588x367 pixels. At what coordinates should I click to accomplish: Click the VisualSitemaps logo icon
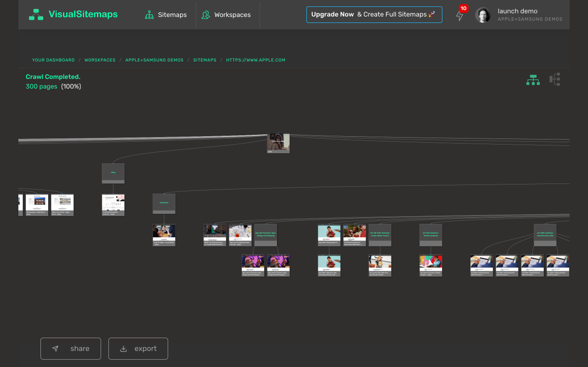[x=36, y=14]
